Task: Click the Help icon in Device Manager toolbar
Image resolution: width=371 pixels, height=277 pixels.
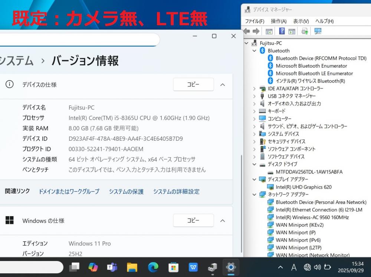Action: tap(282, 31)
